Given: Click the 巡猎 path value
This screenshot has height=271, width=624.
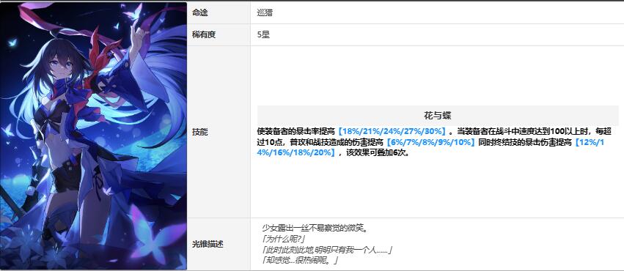Looking at the screenshot, I should click(x=265, y=13).
